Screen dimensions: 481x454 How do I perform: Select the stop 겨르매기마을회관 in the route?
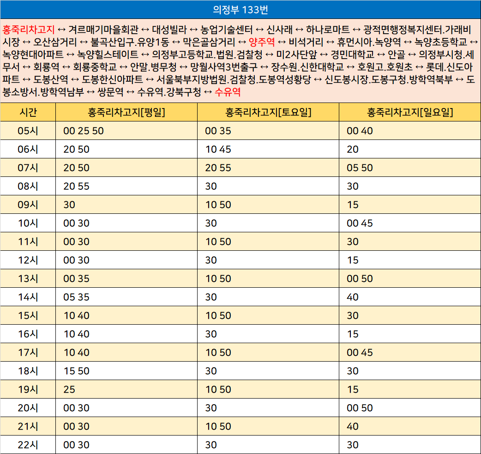click(103, 30)
